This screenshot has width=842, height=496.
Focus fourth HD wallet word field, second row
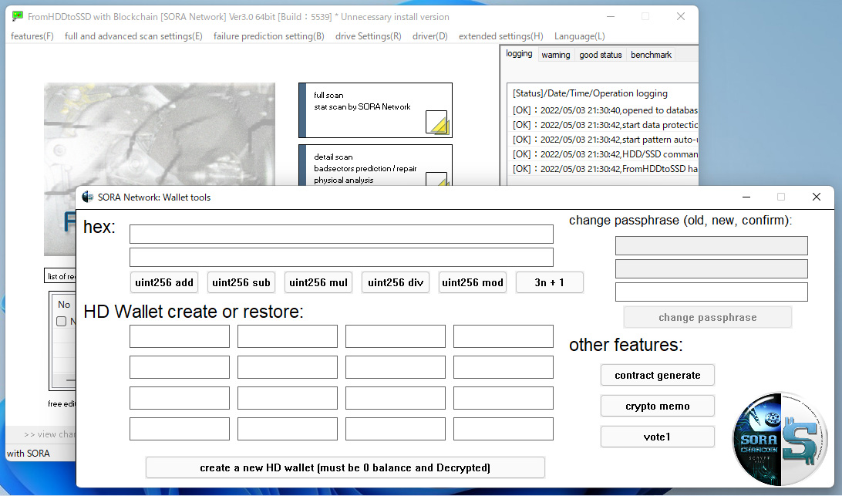504,367
